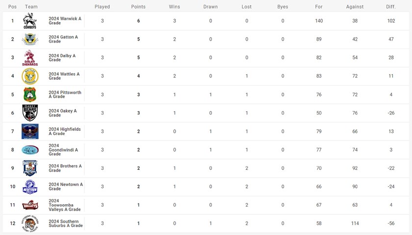Click the Newtown A Grade team logo
This screenshot has width=412, height=235.
coord(30,187)
